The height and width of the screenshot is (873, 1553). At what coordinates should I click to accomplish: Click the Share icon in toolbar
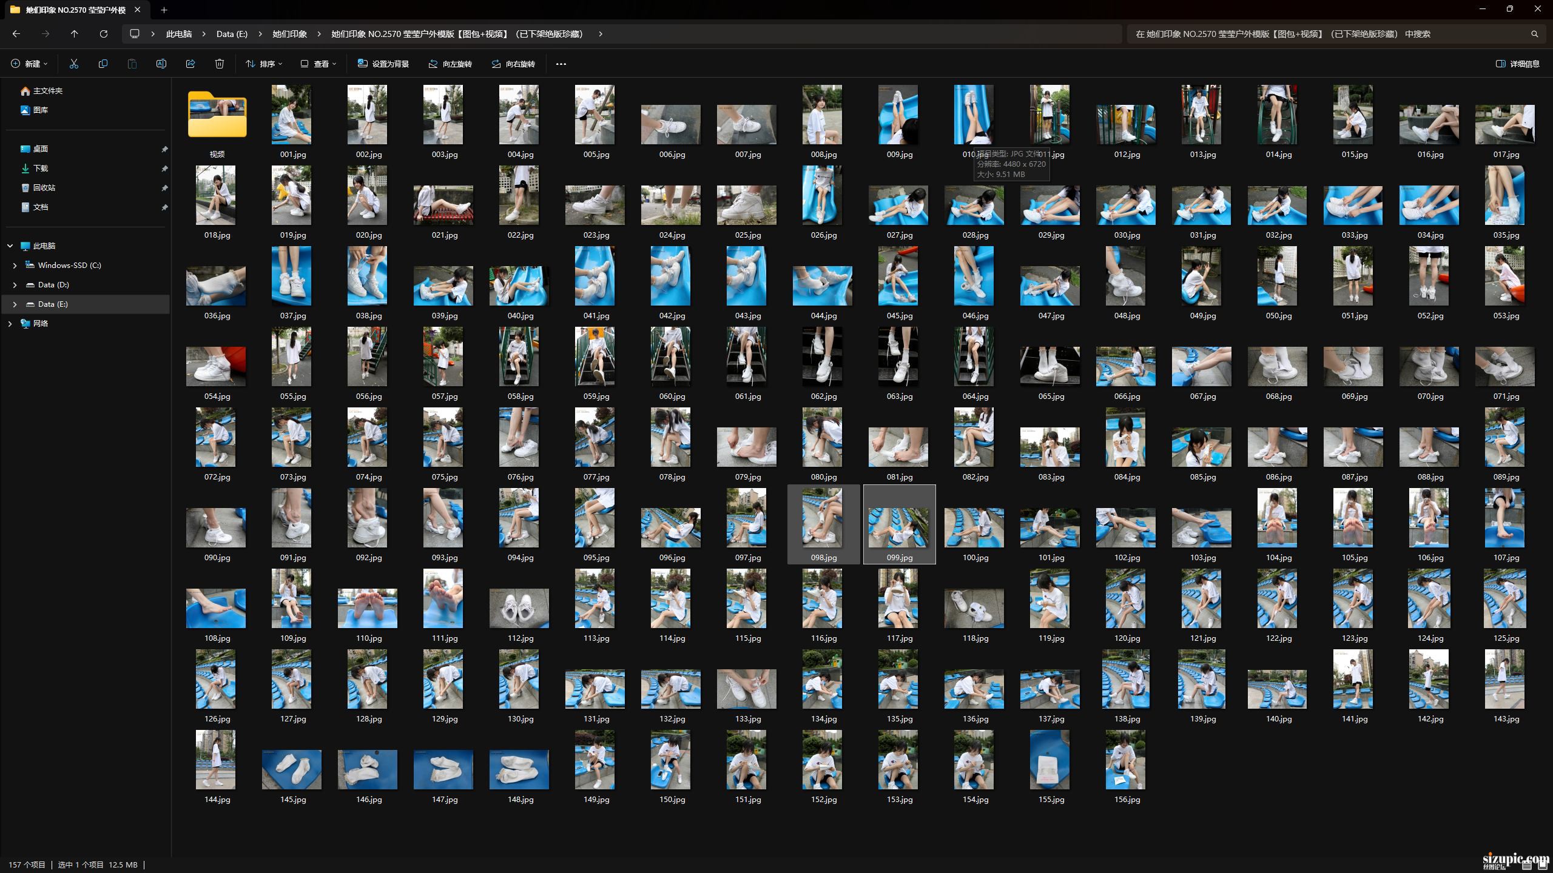(x=190, y=64)
